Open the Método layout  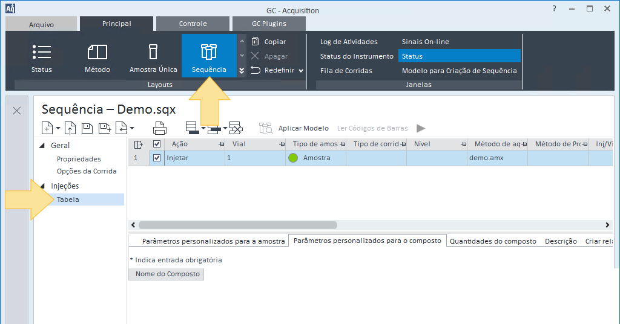pyautogui.click(x=97, y=59)
